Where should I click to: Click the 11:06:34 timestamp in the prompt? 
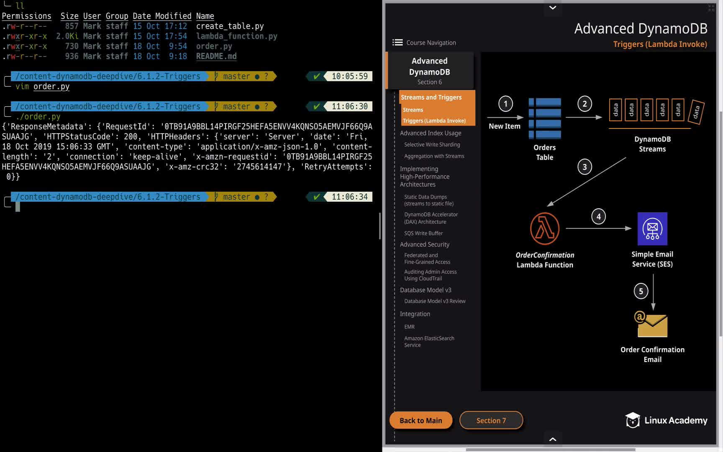[x=349, y=197]
